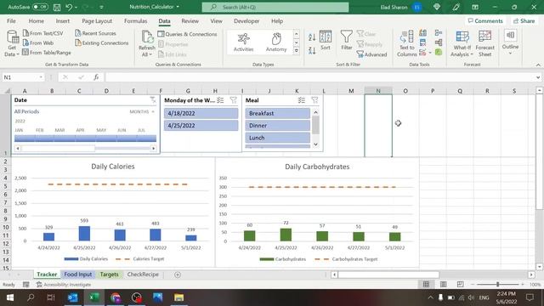Click the formula bar input
Image resolution: width=544 pixels, height=306 pixels.
(320, 77)
